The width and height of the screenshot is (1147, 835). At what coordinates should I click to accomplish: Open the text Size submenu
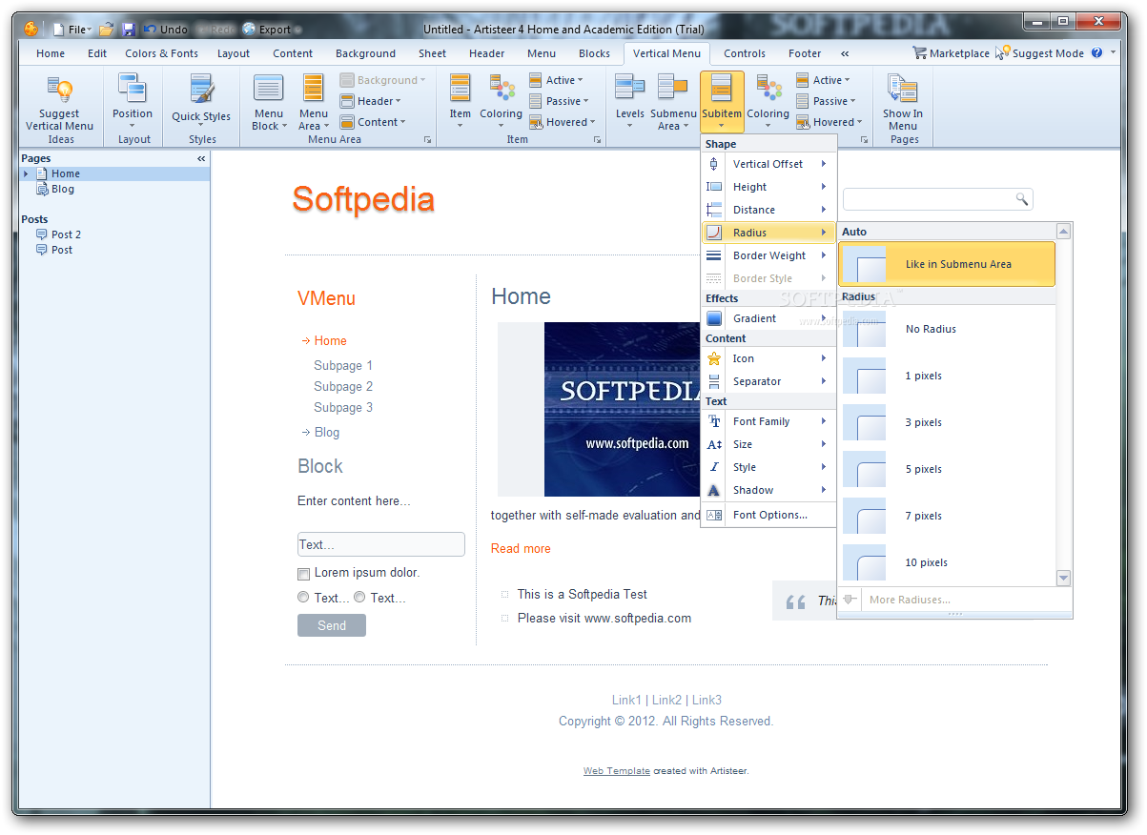tap(768, 444)
